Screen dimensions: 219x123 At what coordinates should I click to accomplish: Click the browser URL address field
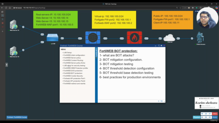(98, 8)
